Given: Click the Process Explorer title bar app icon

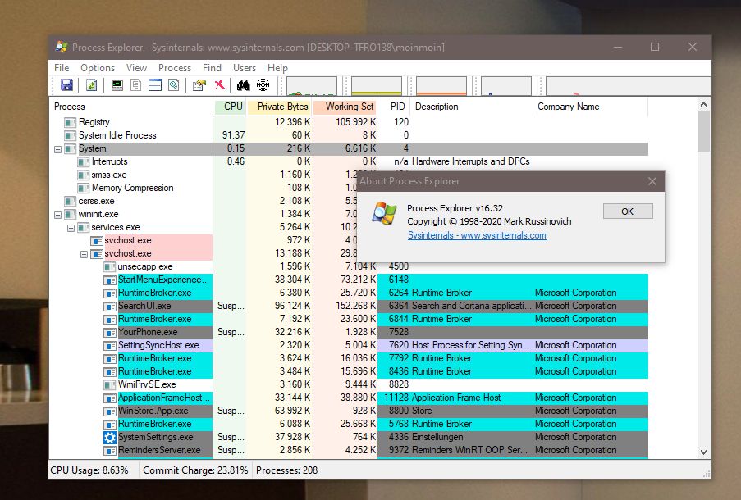Looking at the screenshot, I should 62,47.
